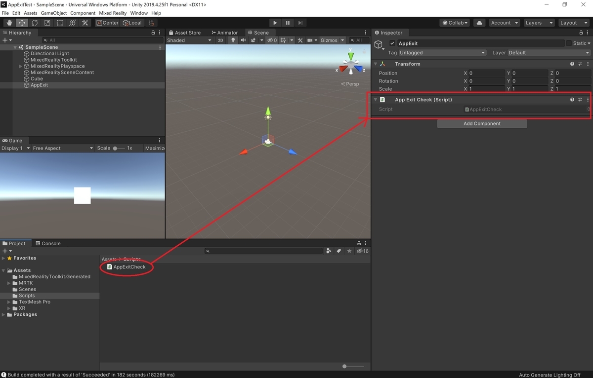Click Position X input field
Image resolution: width=593 pixels, height=378 pixels.
click(486, 73)
